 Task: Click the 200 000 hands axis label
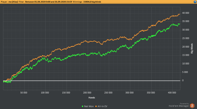point(87,93)
